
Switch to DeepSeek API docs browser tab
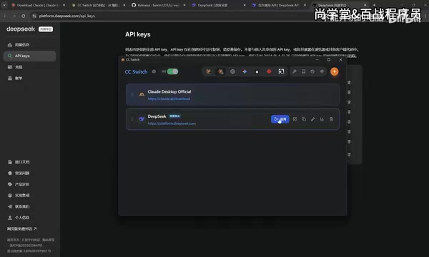279,5
